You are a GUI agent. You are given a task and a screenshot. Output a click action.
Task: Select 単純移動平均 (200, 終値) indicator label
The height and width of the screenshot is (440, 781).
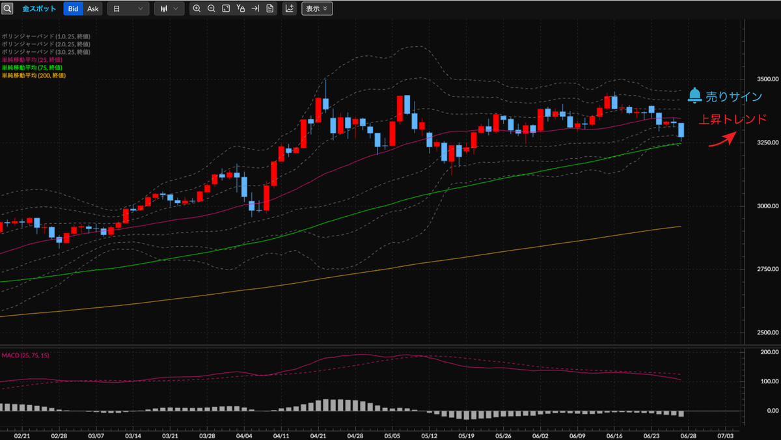tap(33, 76)
